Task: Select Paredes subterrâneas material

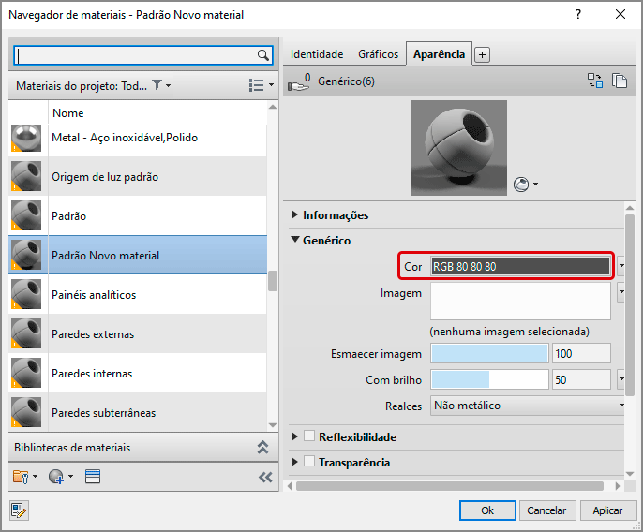Action: tap(138, 412)
